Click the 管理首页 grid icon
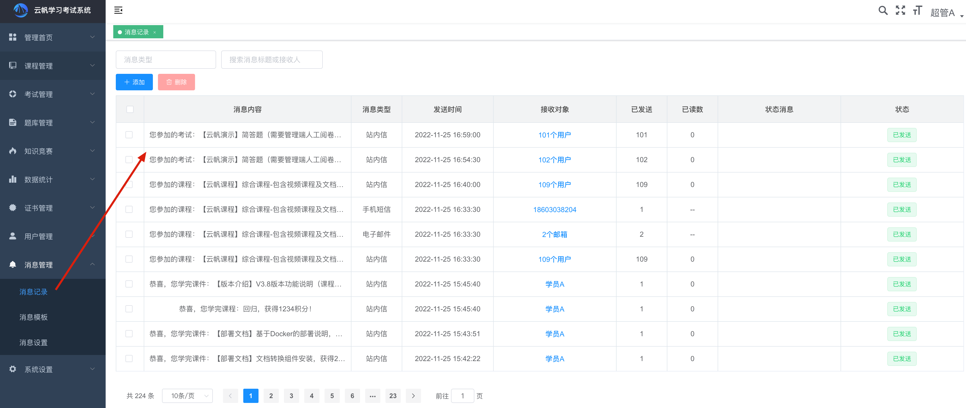This screenshot has height=408, width=966. [x=13, y=37]
